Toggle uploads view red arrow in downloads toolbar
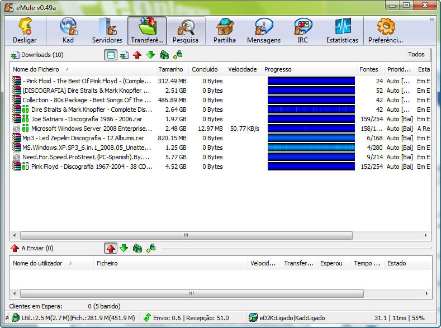441x328 pixels. pyautogui.click(x=137, y=55)
